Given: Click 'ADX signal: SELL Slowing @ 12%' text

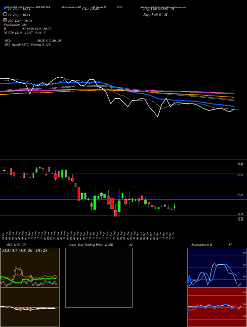Looking at the screenshot, I should [28, 45].
